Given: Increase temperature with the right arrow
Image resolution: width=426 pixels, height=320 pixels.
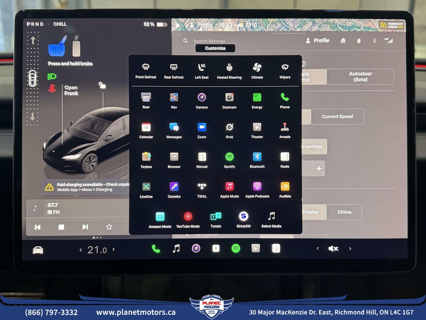Looking at the screenshot, I should (x=113, y=249).
